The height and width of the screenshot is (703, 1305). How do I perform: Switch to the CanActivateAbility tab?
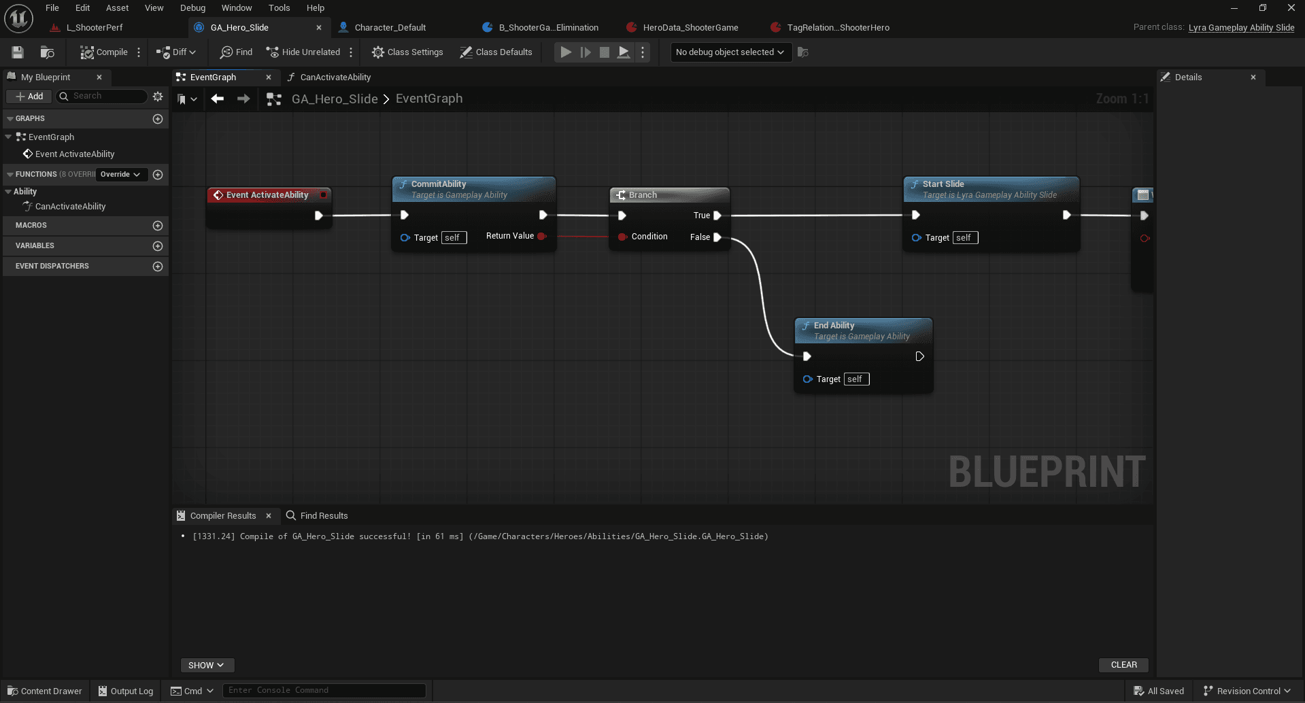point(335,78)
